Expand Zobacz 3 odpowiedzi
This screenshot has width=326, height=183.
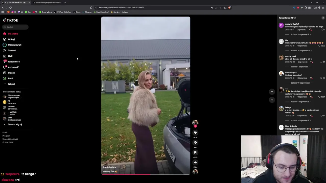(x=301, y=34)
